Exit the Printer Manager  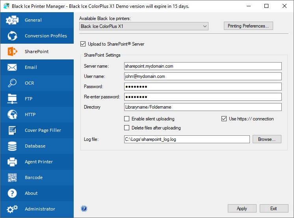point(274,209)
